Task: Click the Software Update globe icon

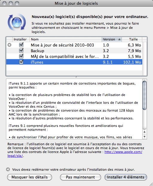Action: (17, 22)
